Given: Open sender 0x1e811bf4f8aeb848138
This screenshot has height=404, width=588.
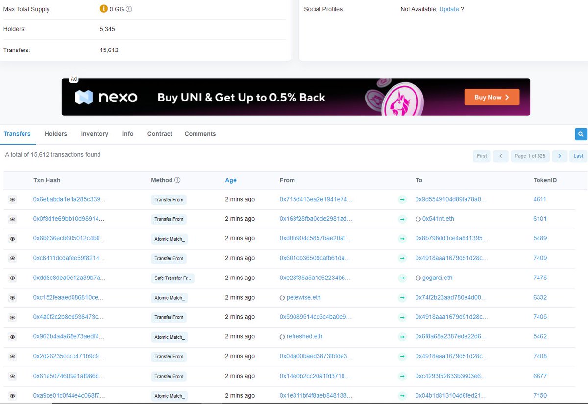Looking at the screenshot, I should tap(316, 396).
